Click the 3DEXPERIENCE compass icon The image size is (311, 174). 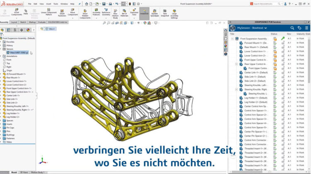point(233,28)
